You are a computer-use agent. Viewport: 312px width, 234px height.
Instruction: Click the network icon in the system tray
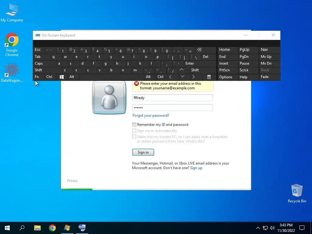265,228
